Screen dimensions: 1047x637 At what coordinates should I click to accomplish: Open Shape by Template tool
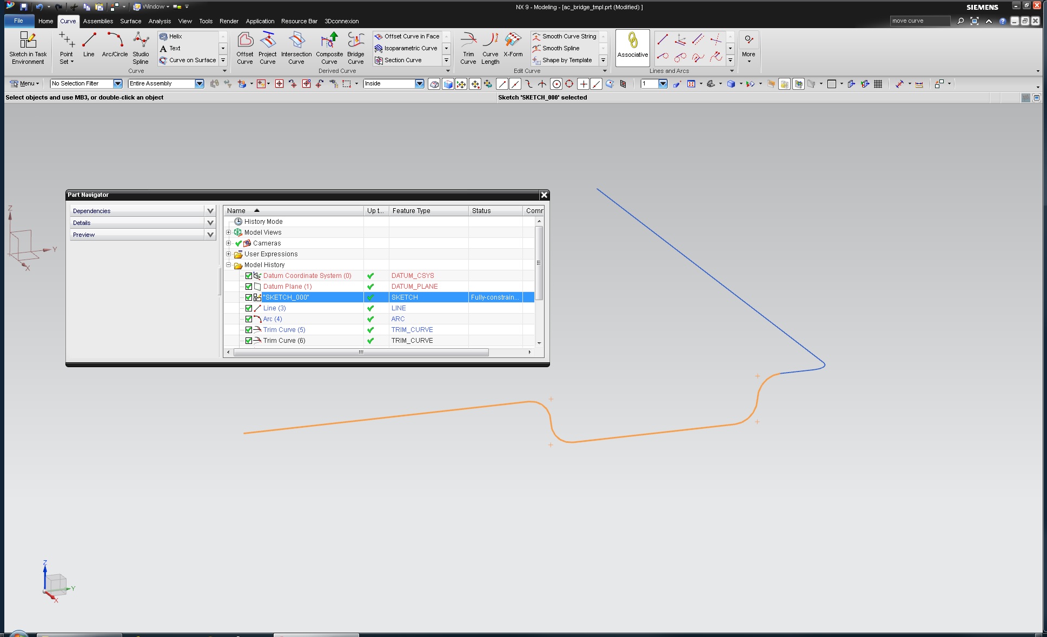562,60
